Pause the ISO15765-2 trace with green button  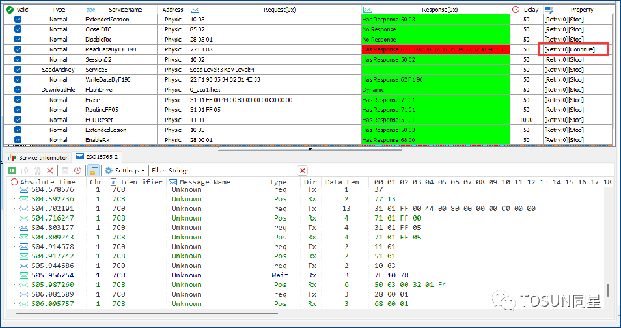coord(12,171)
